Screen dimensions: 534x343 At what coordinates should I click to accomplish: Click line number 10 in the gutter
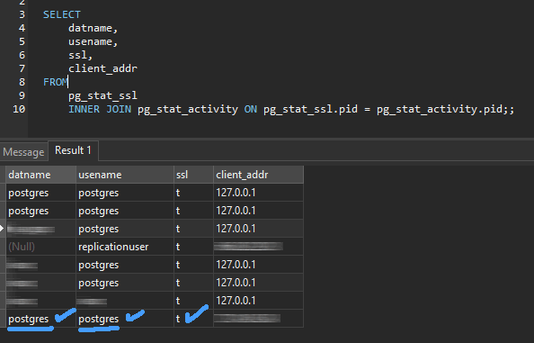click(19, 109)
